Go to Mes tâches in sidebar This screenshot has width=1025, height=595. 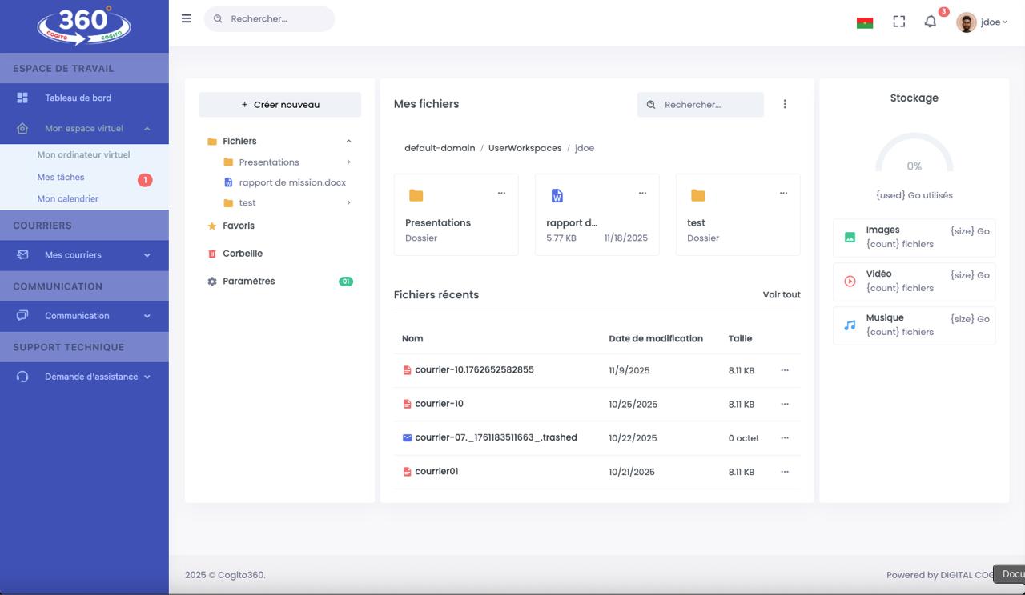61,177
